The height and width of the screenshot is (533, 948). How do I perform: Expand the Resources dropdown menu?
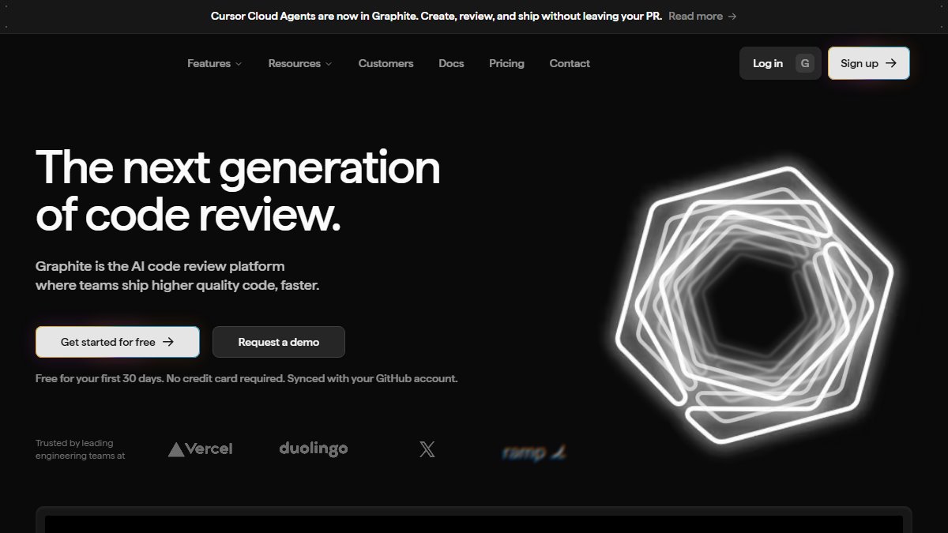click(x=300, y=63)
